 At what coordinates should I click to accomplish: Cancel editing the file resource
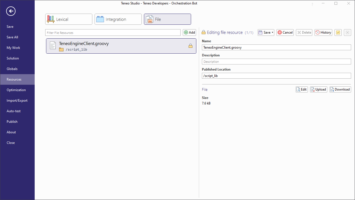[x=285, y=32]
